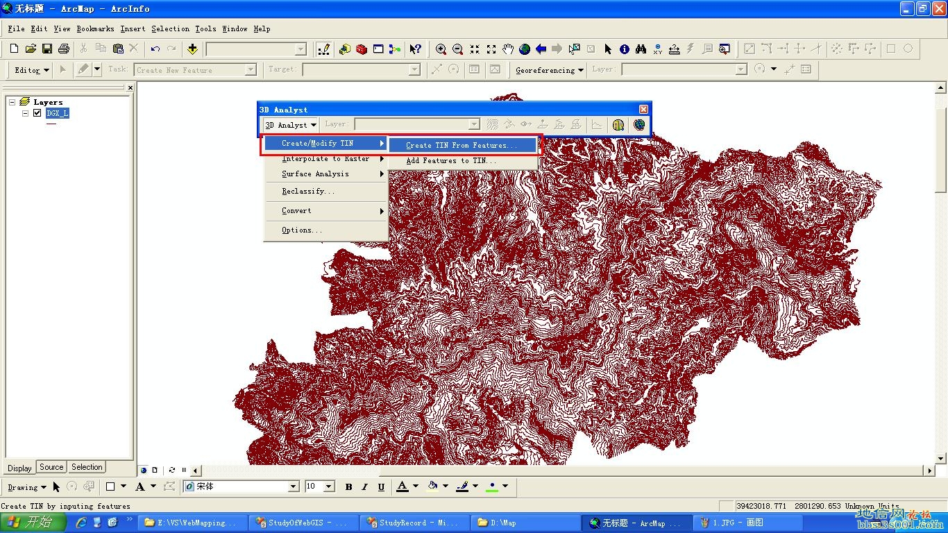This screenshot has height=533, width=948.
Task: Select the Pan hand tool
Action: click(x=508, y=49)
